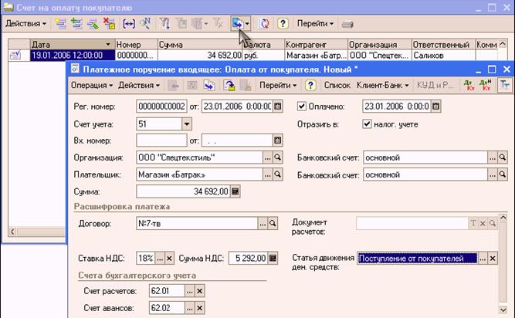Open the Перейти menu in invoice window
Screen dimensions: 515x318
tap(315, 24)
